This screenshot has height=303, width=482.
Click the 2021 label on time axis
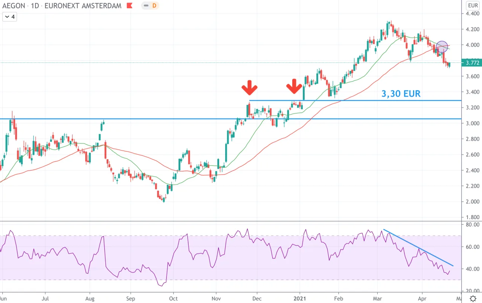pos(300,299)
